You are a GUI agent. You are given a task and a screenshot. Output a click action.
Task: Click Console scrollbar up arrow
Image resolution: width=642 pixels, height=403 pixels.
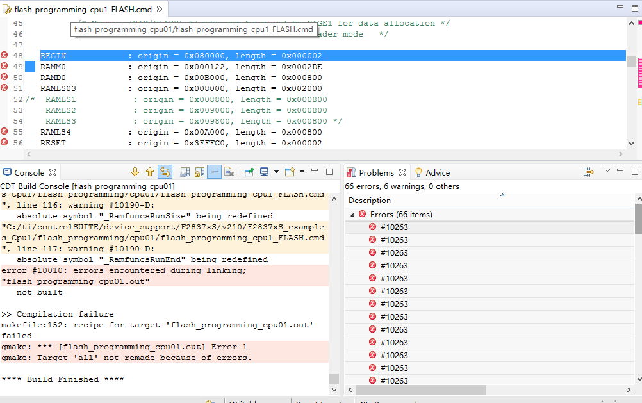(334, 199)
